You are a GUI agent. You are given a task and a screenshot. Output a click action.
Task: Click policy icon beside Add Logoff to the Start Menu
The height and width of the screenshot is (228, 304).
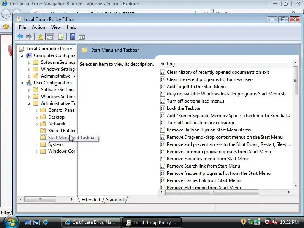[x=163, y=87]
